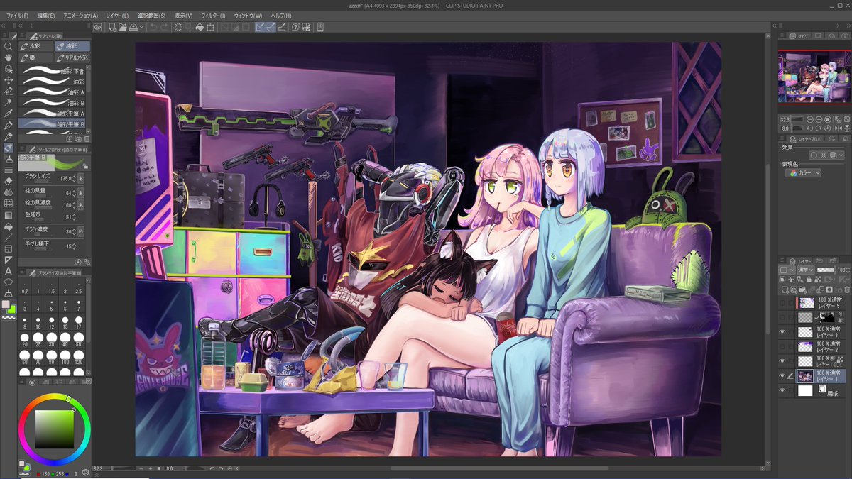Hide the 用紙 paper layer
852x479 pixels.
[x=782, y=390]
